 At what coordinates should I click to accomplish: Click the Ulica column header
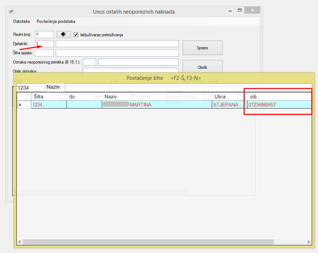click(x=229, y=96)
